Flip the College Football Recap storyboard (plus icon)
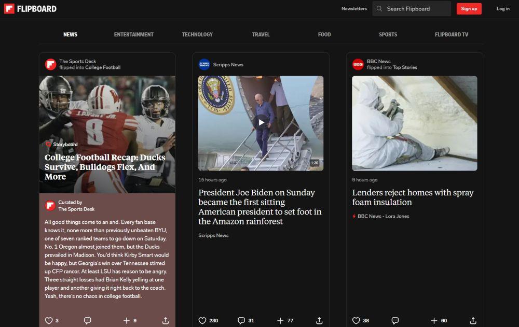Screen dimensions: 519x327 click(x=127, y=320)
